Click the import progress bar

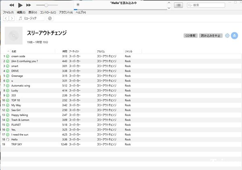[120, 10]
